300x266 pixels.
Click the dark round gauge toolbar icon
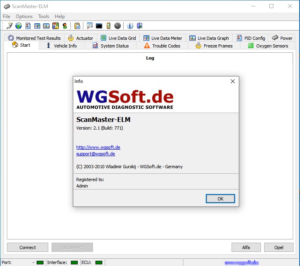point(118,26)
